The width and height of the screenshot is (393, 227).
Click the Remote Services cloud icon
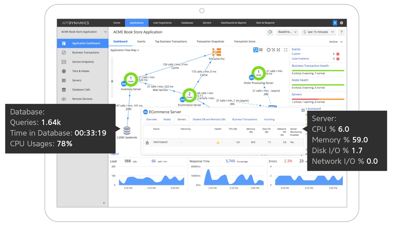click(x=64, y=99)
